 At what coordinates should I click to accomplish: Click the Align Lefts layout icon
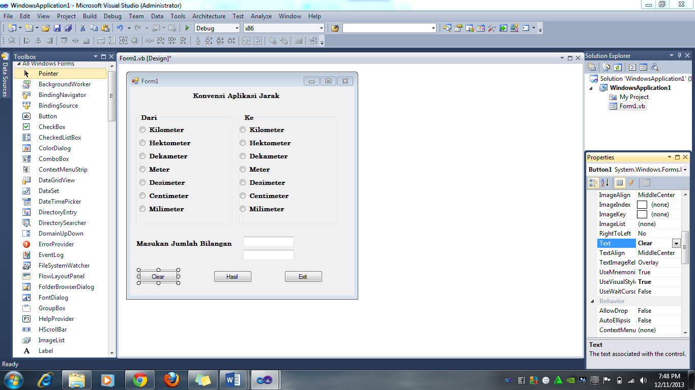[x=27, y=41]
